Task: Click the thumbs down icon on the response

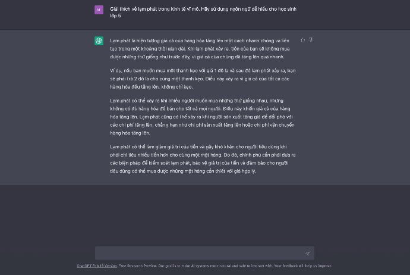Action: (x=311, y=40)
